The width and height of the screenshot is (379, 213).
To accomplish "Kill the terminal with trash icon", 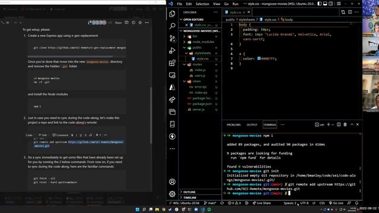I will click(x=345, y=125).
